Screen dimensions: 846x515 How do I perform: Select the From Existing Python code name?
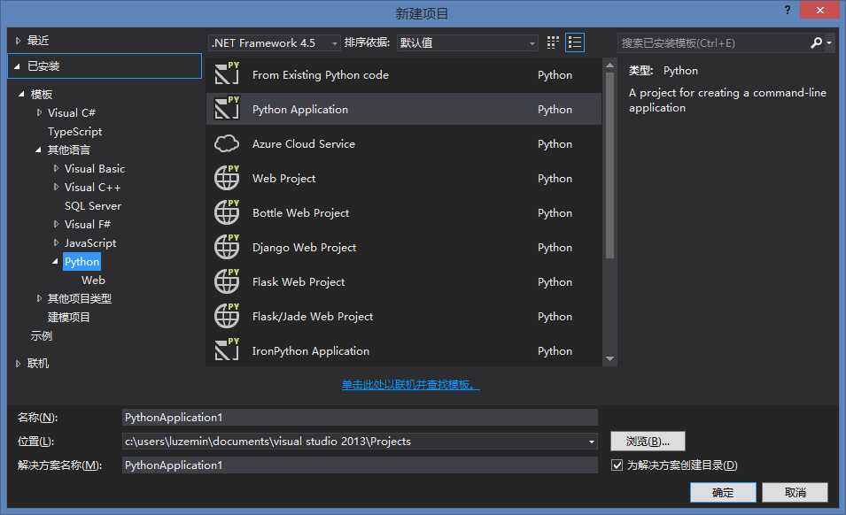pos(321,75)
